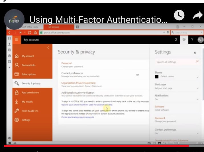This screenshot has height=152, width=204.
Task: Open downloads panel in browser sidebar
Action: coord(9,44)
